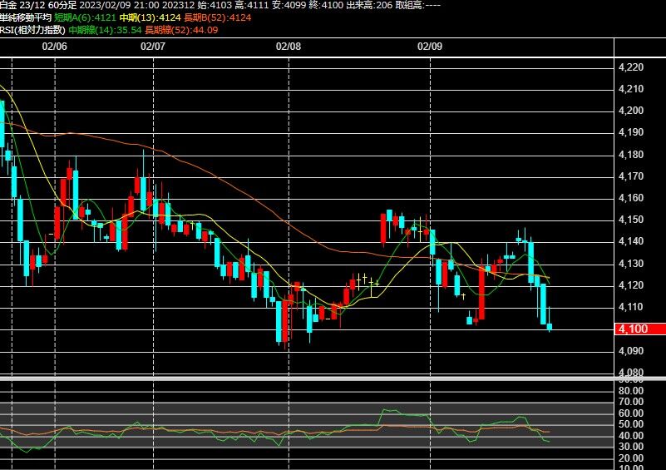The width and height of the screenshot is (666, 470).
Task: Click the 終:4100 close price value
Action: click(327, 5)
